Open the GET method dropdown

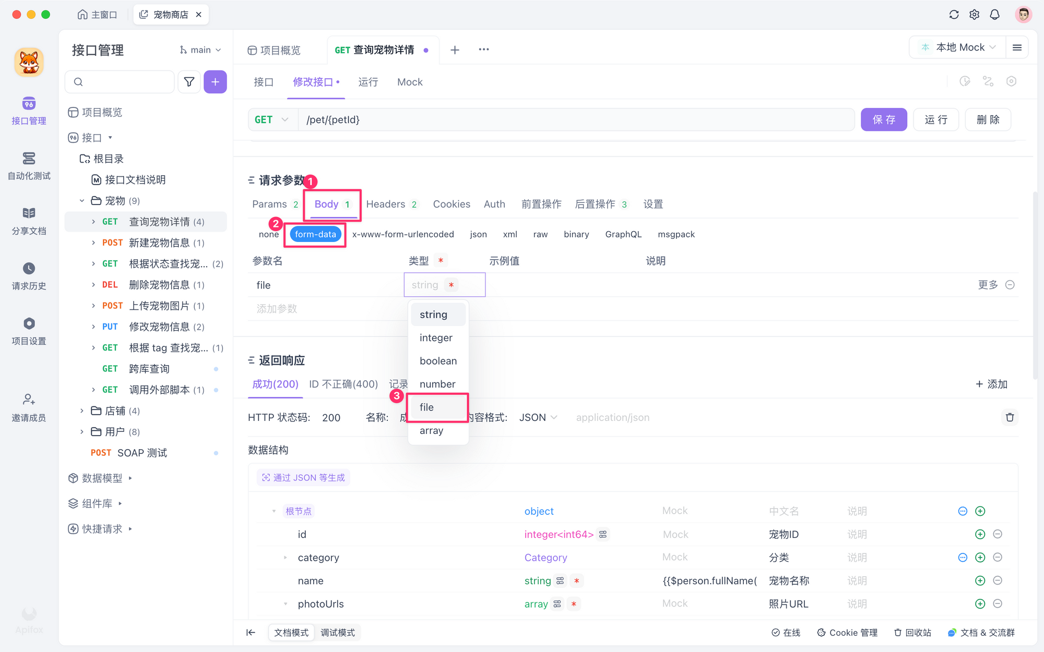click(272, 119)
